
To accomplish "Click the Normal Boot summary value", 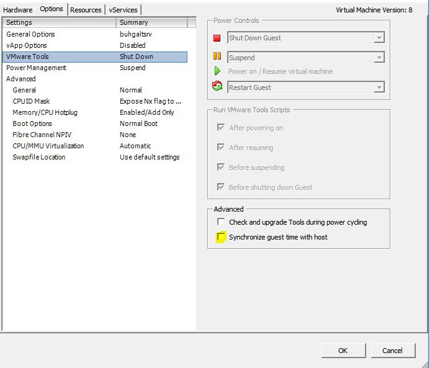I will click(139, 123).
